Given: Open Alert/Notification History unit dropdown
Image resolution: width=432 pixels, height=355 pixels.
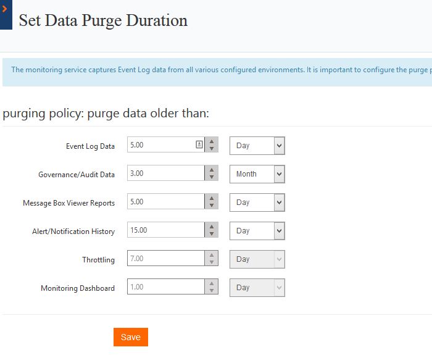Looking at the screenshot, I should point(257,231).
